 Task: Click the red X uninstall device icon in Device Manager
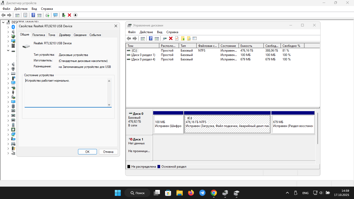click(x=69, y=15)
